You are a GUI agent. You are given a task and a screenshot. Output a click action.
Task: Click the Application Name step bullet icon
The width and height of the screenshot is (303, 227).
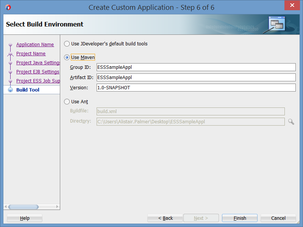click(10, 45)
